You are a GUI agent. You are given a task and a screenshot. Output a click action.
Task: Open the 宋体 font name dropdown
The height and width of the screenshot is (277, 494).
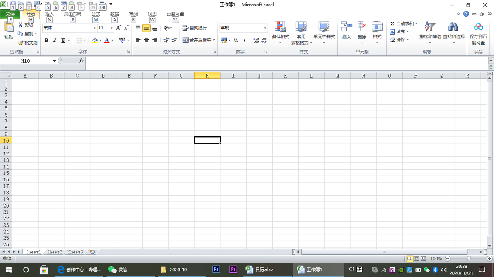point(94,28)
